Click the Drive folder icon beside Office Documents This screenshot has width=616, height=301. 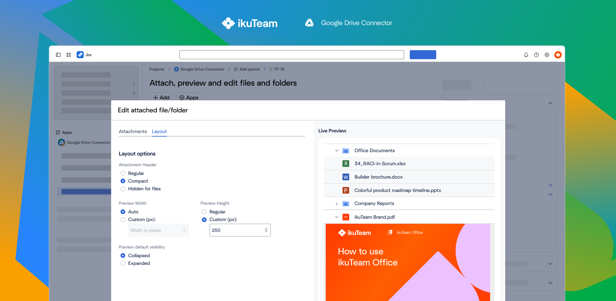[x=346, y=150]
